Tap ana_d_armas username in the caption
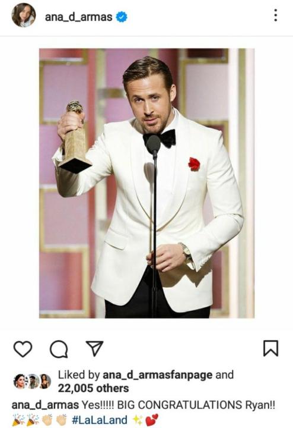293x428 pixels. tap(45, 405)
